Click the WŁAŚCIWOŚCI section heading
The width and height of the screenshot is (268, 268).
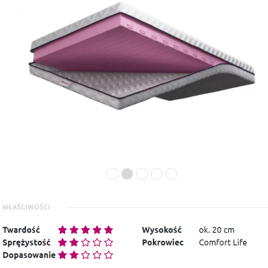[x=26, y=207]
